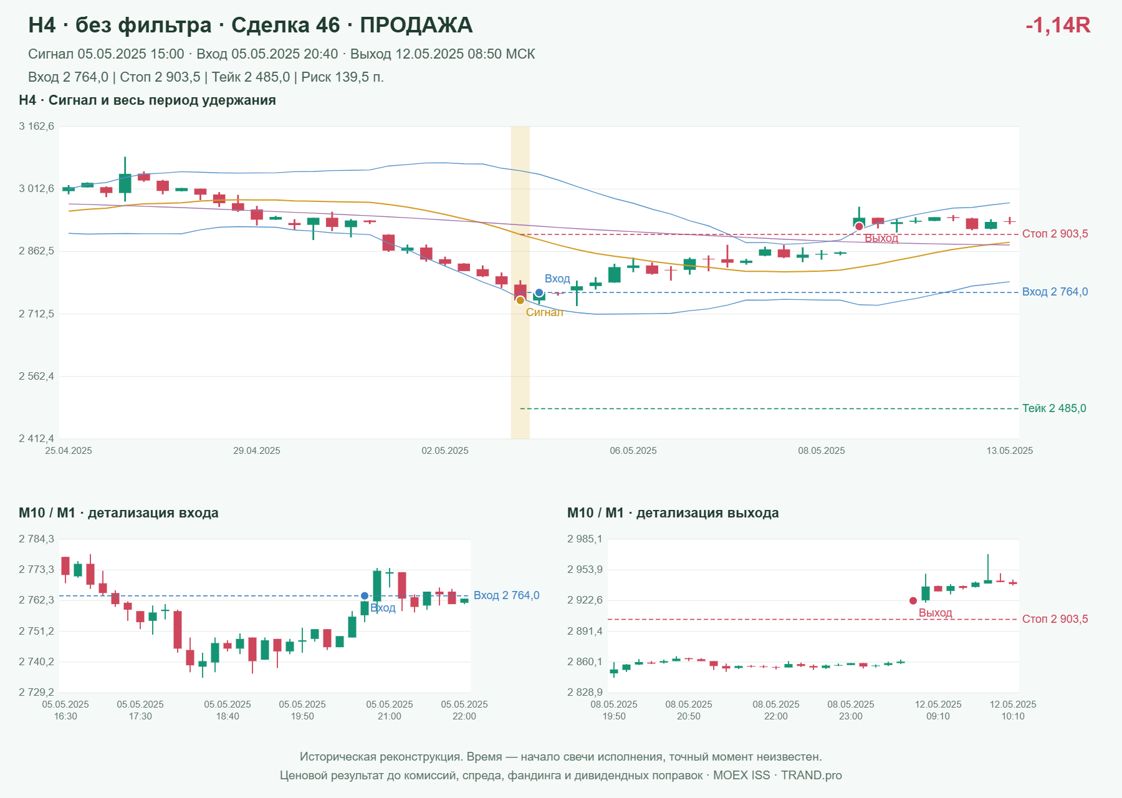Click the highlighted signal candle band
Screen dimensions: 1122x798
520,282
